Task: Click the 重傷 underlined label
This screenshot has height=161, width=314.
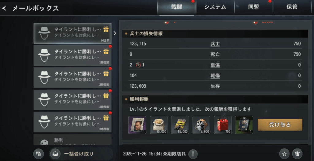Action: click(x=215, y=65)
